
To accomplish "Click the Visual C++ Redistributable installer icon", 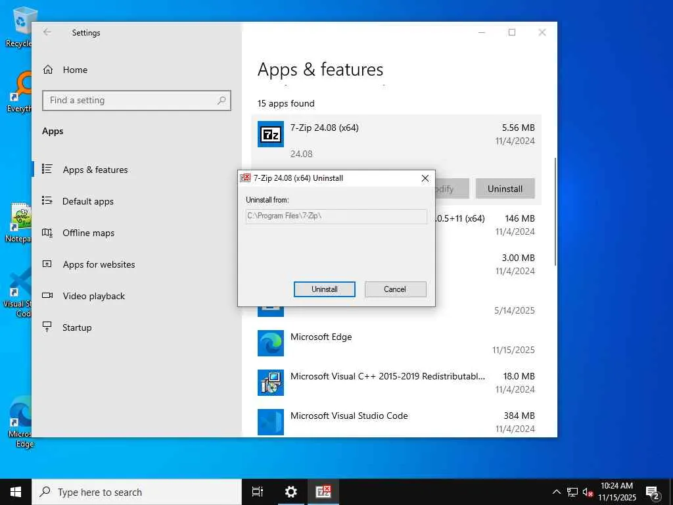I will 270,383.
